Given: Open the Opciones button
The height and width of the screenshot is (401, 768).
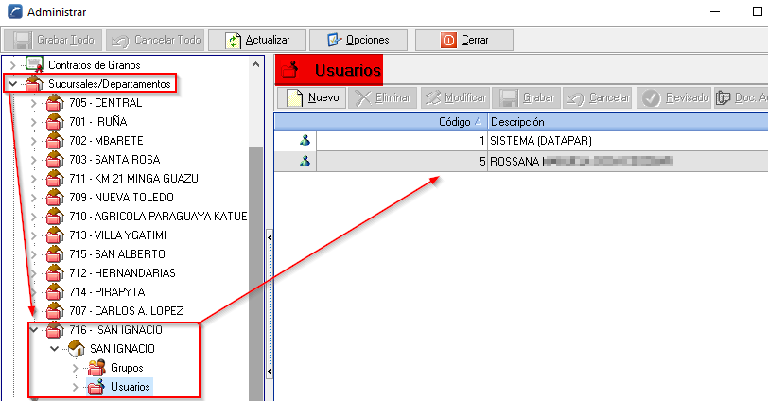Looking at the screenshot, I should coord(358,40).
